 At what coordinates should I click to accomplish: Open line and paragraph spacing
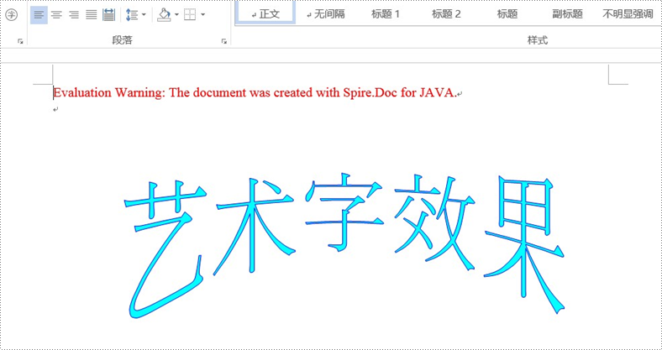click(132, 16)
